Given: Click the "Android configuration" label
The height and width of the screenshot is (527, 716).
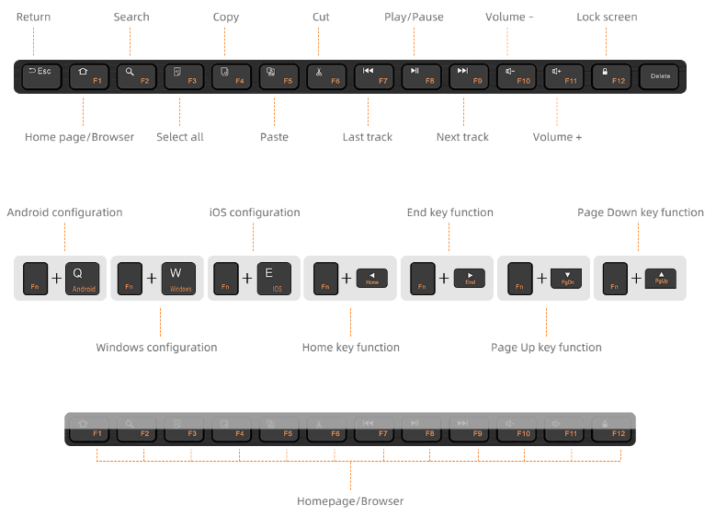Looking at the screenshot, I should coord(64,212).
